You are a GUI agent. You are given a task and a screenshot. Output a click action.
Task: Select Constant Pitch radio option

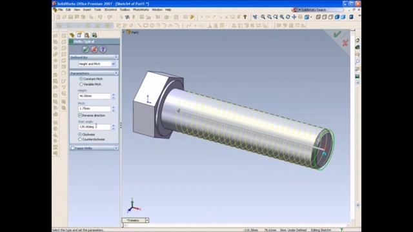pyautogui.click(x=81, y=79)
